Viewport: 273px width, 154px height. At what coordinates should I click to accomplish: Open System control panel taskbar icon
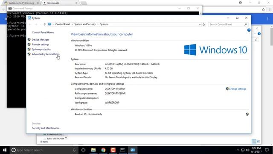tap(133, 150)
